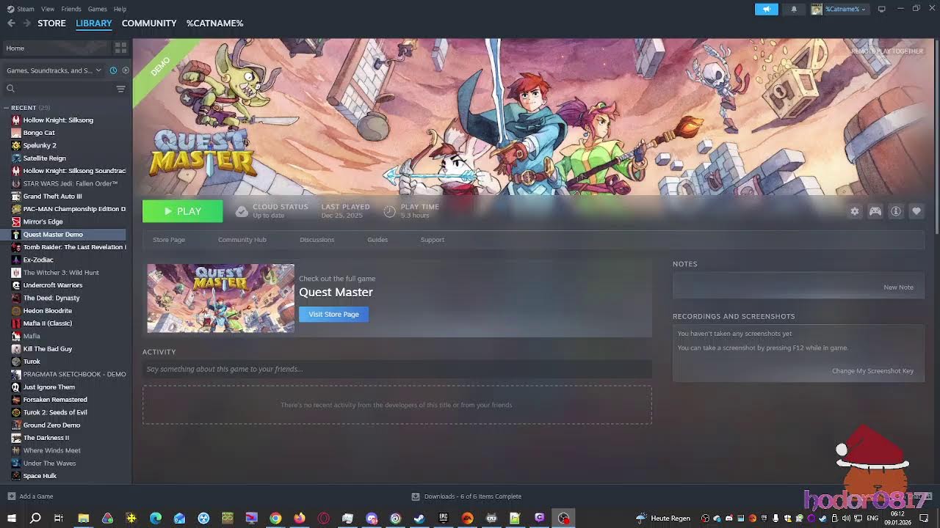Switch to the STORE tab
This screenshot has width=940, height=528.
click(51, 23)
